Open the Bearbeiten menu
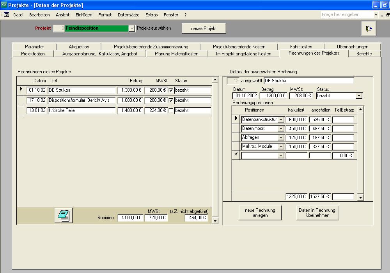Screen dimensions: 390x273 tap(39, 15)
